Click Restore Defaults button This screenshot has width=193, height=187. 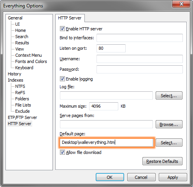[162, 161]
